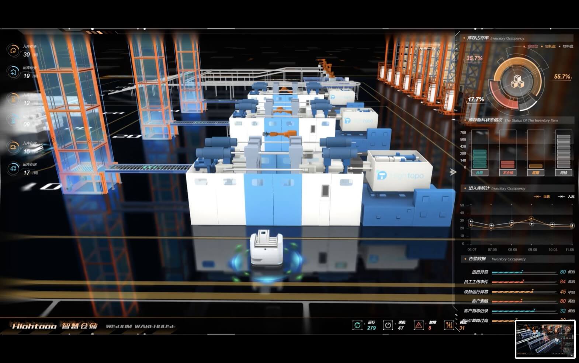This screenshot has width=579, height=363.
Task: Toggle the 空托盘 legend item
Action: [x=548, y=46]
